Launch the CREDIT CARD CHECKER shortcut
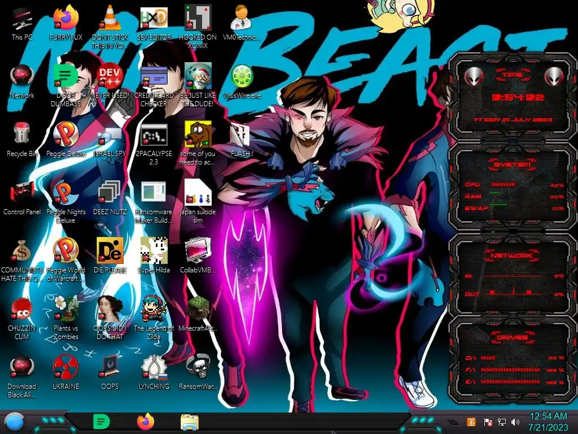 (154, 77)
